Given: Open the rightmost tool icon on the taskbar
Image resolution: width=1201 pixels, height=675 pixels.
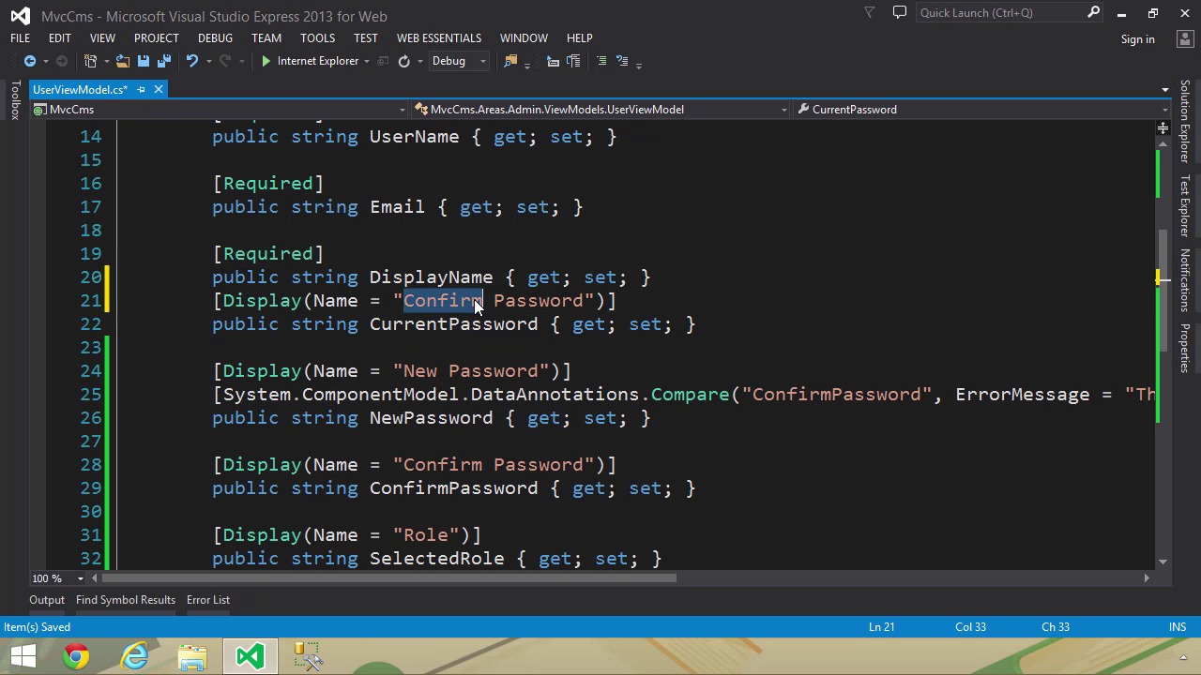Looking at the screenshot, I should click(x=308, y=656).
